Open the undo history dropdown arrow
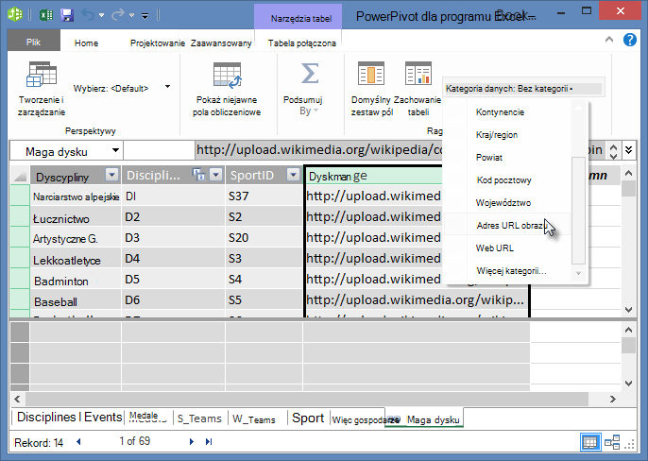 pos(102,16)
